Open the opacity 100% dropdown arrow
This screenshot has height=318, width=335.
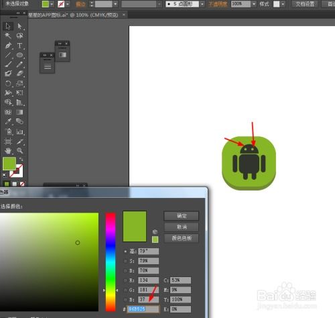point(254,4)
